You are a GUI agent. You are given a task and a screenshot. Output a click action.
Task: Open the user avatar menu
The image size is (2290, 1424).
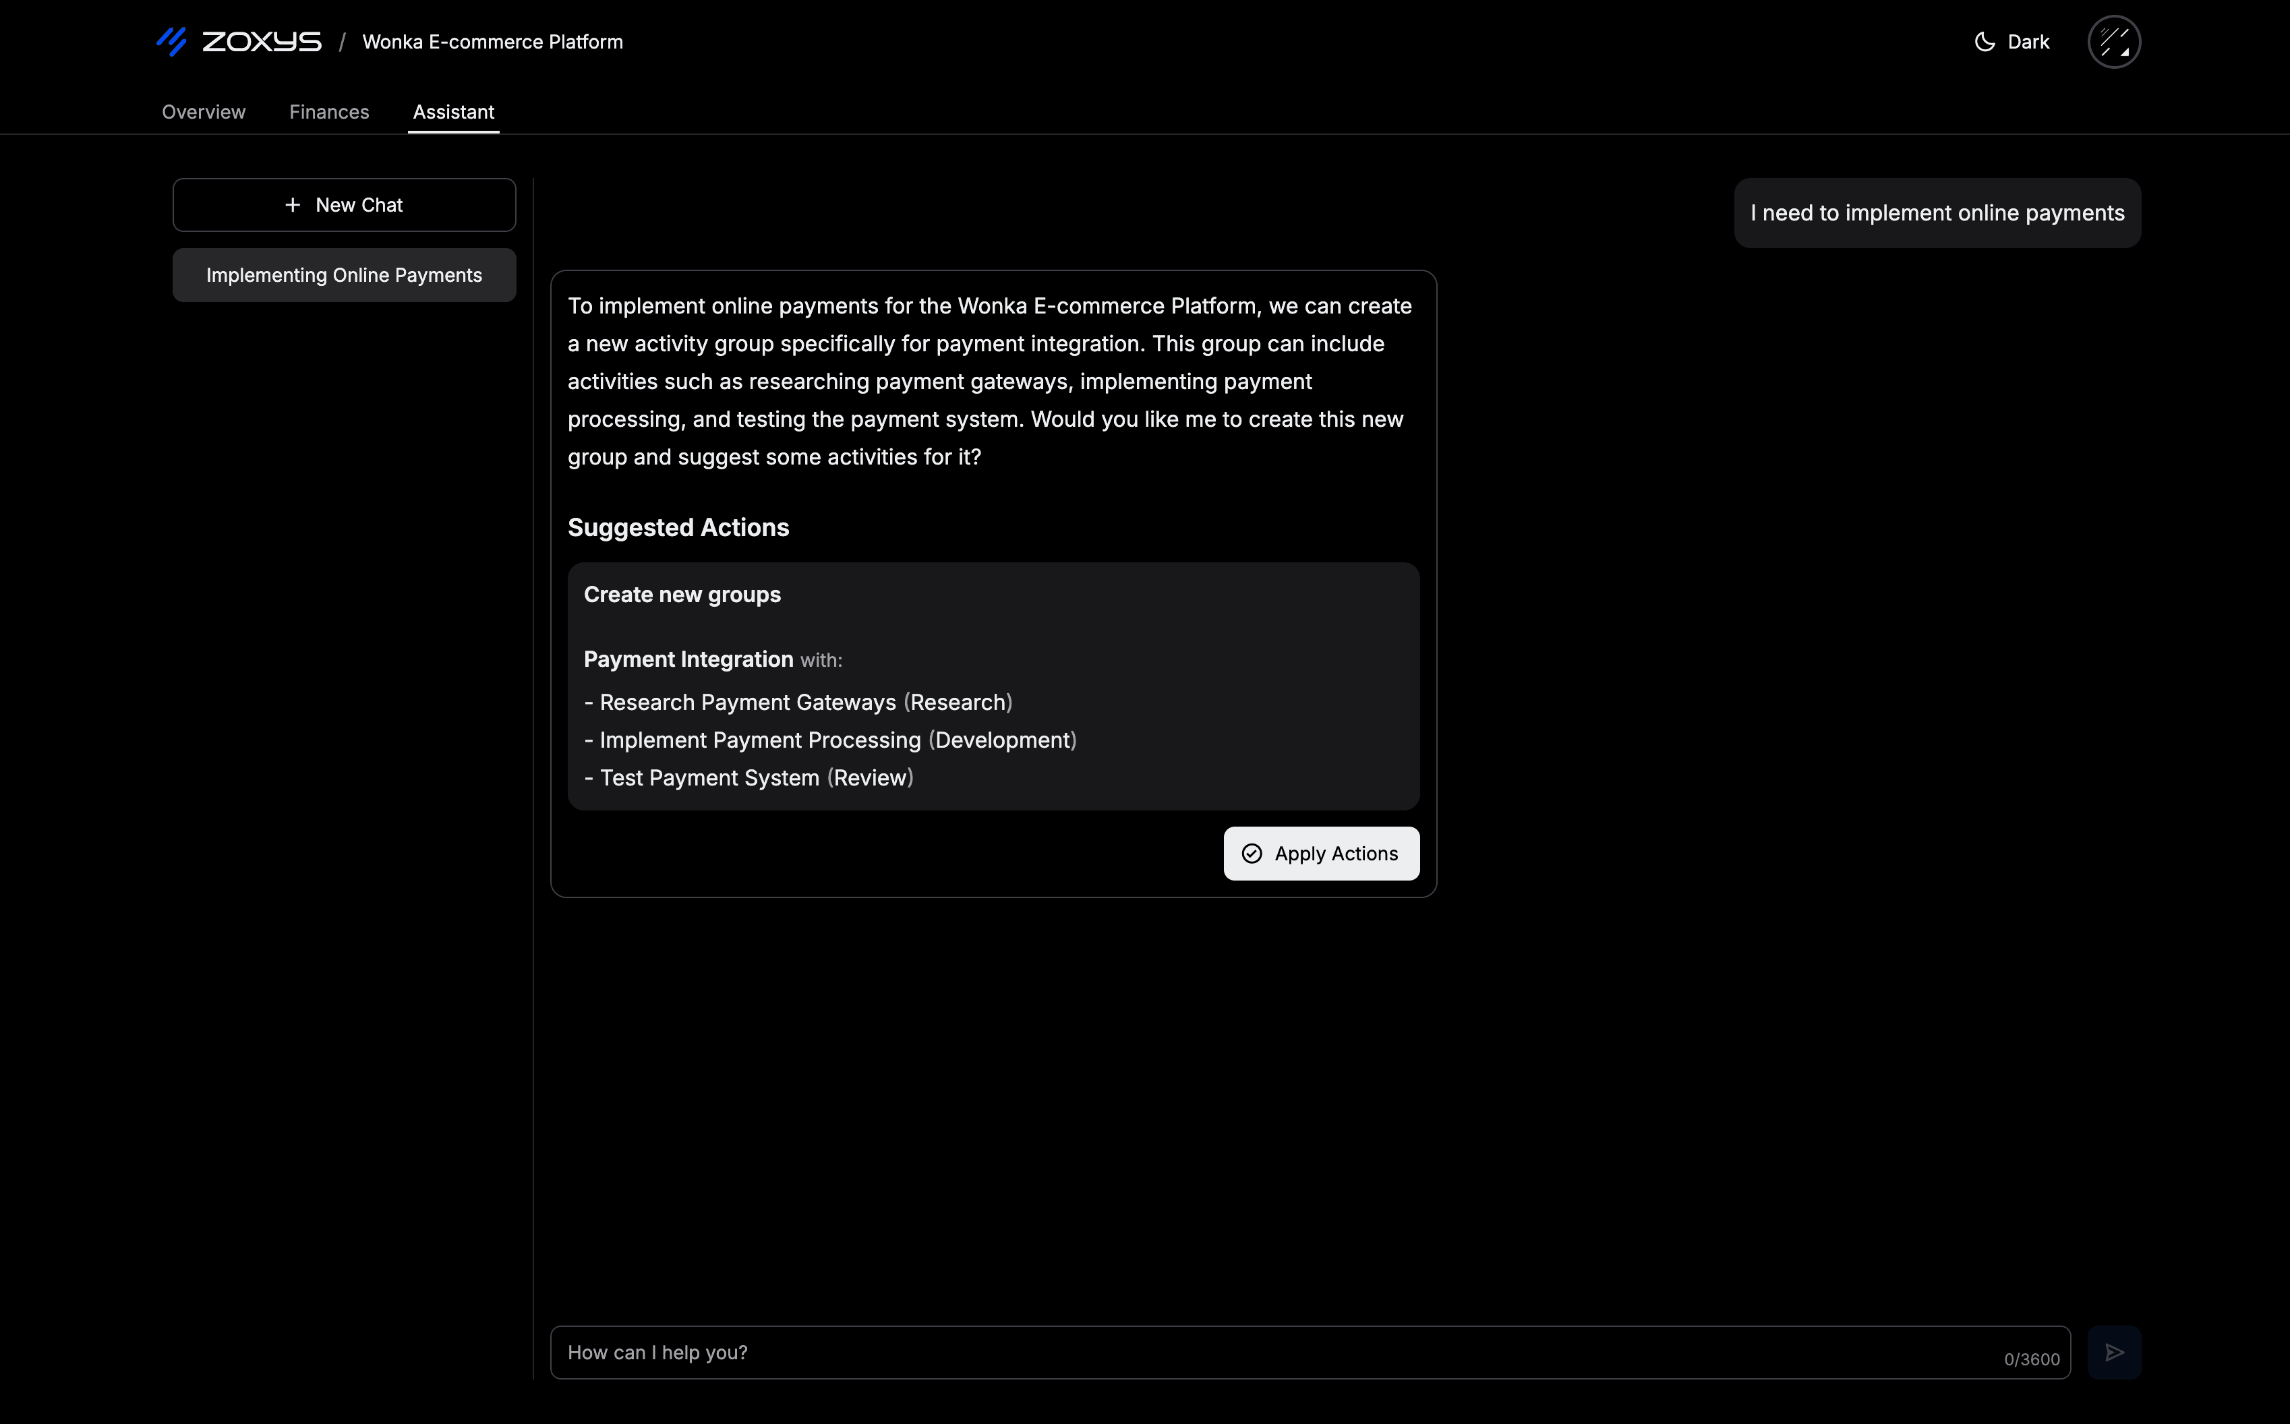[2114, 41]
